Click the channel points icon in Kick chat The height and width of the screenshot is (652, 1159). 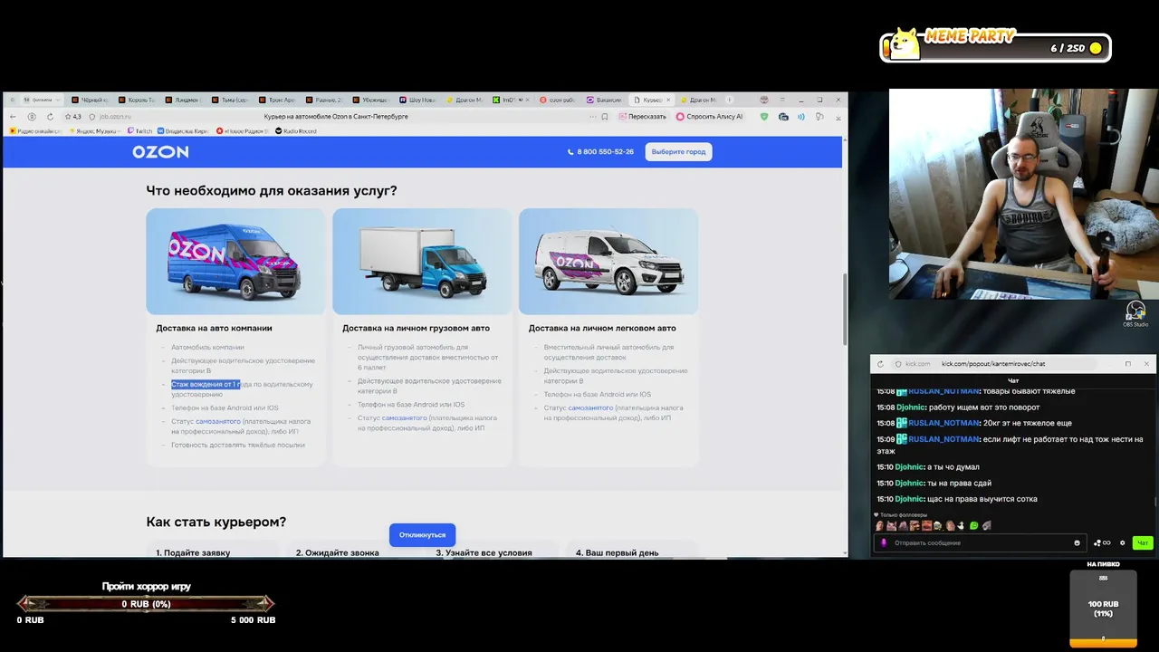(x=1102, y=542)
